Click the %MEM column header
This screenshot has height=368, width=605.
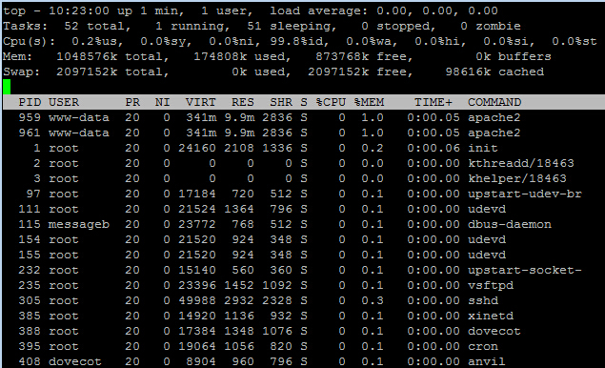(x=369, y=102)
